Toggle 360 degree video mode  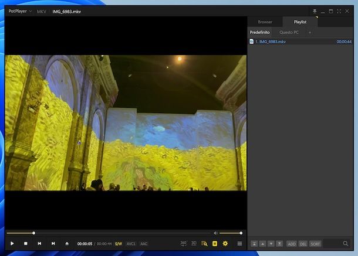click(x=183, y=244)
